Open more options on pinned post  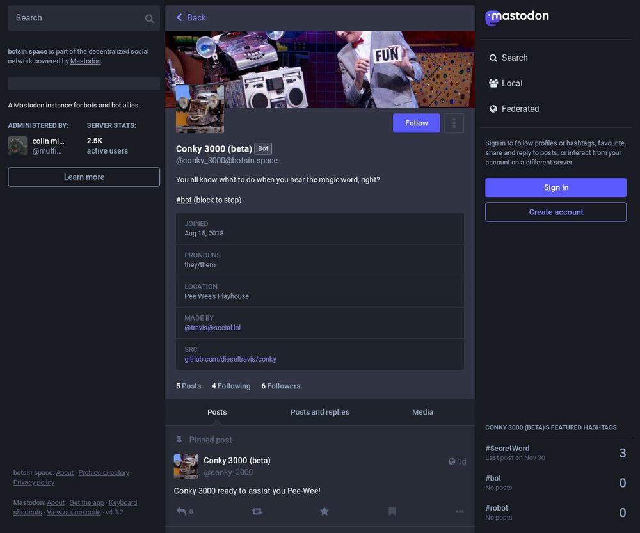point(460,511)
